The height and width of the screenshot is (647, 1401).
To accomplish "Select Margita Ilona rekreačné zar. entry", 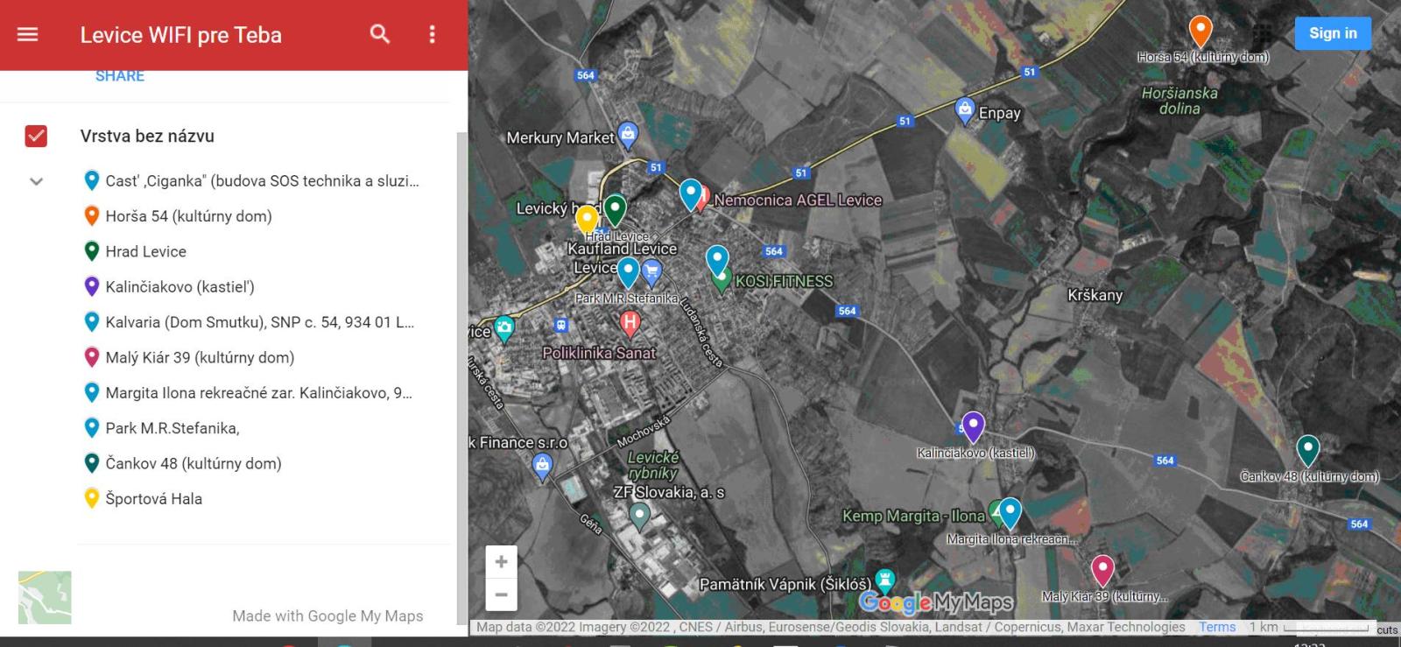I will (248, 392).
